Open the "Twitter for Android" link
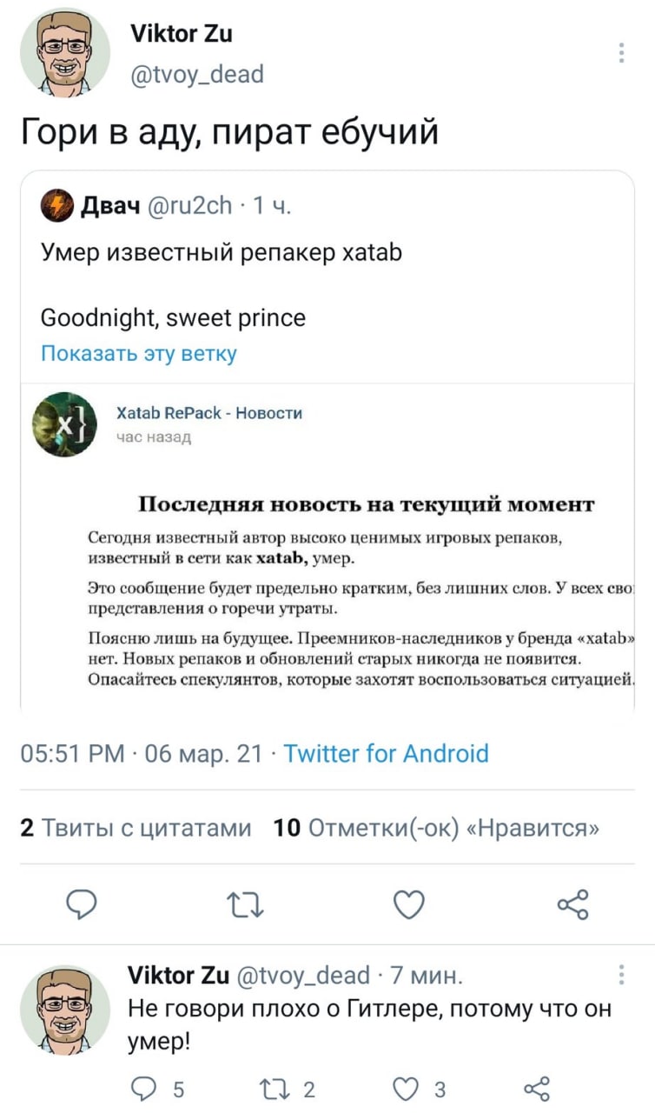This screenshot has width=655, height=1113. pos(387,753)
